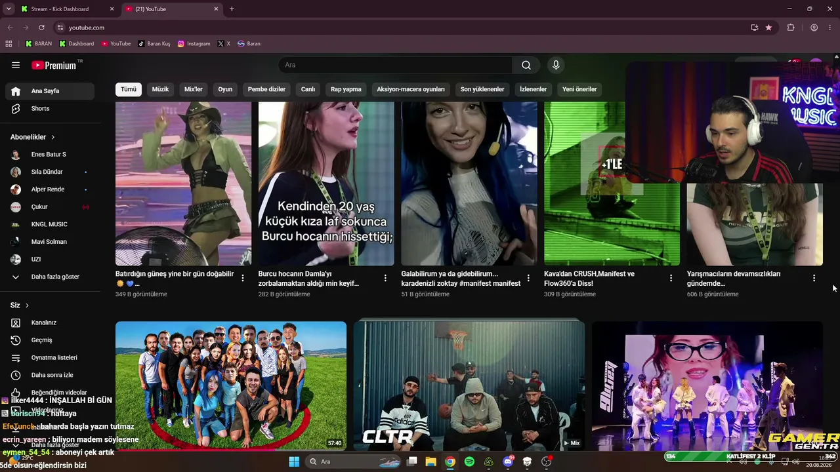The image size is (840, 472).
Task: Select the Mix'ler filter chip
Action: (x=194, y=89)
